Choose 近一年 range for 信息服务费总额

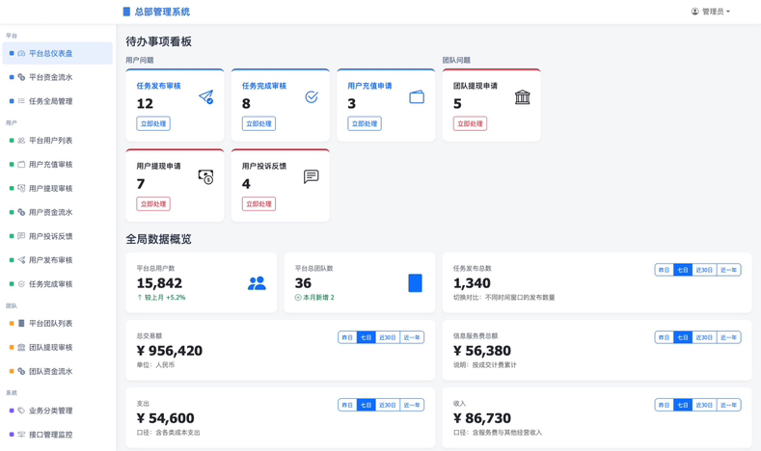[728, 337]
